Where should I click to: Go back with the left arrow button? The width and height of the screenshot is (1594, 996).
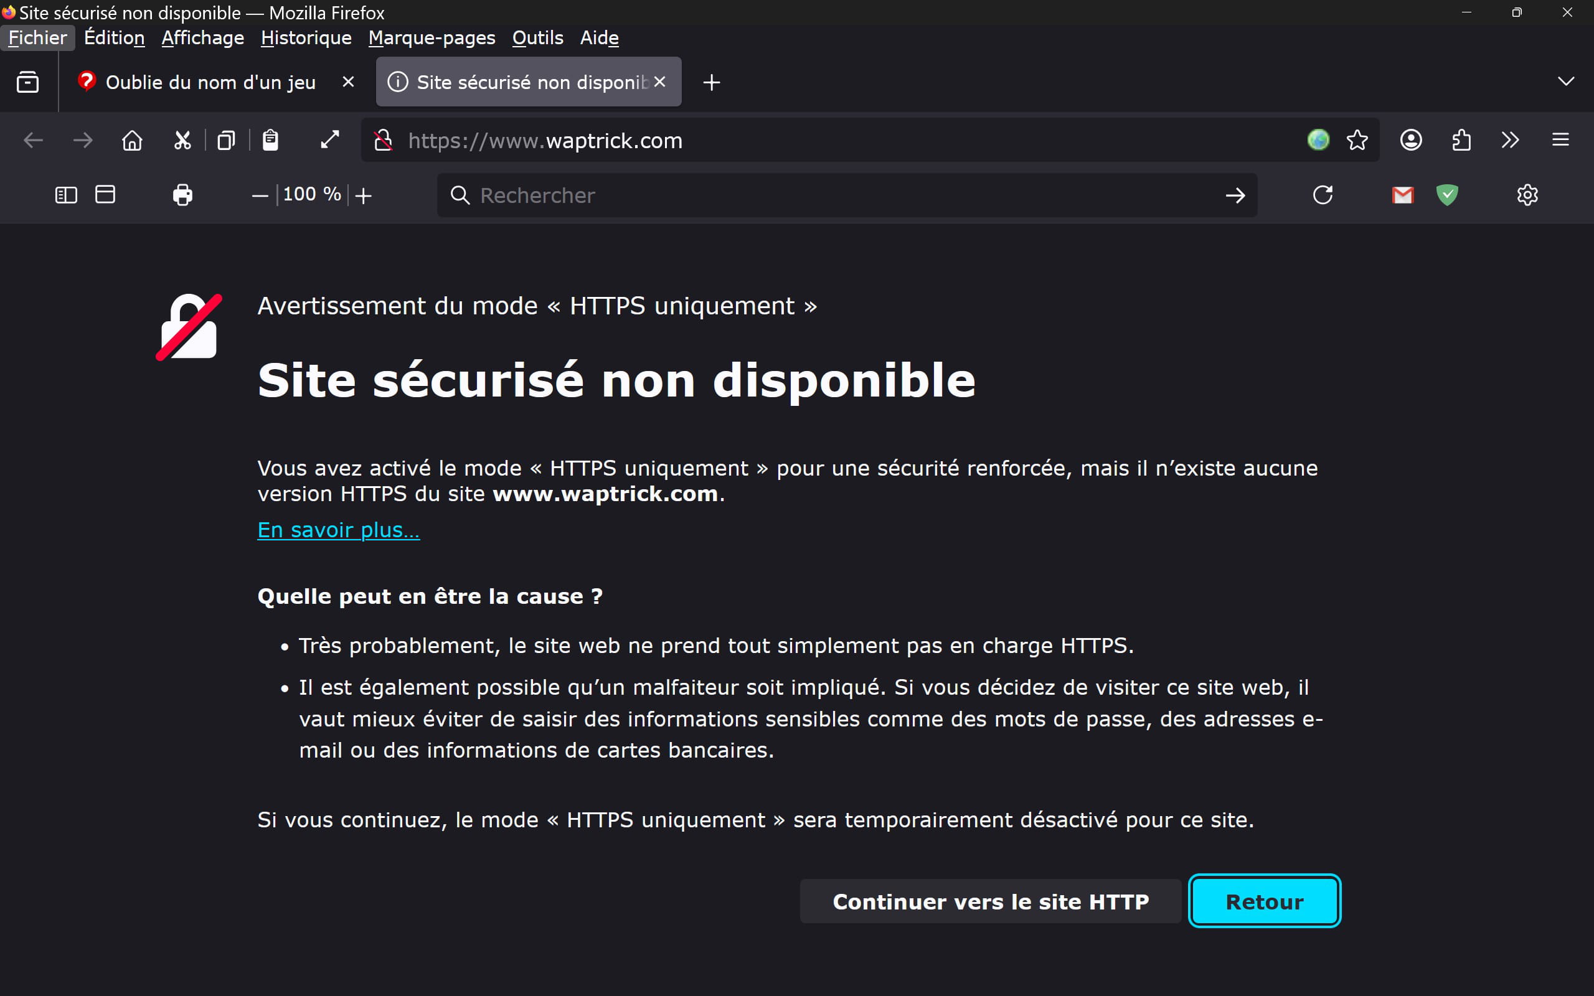[x=33, y=140]
